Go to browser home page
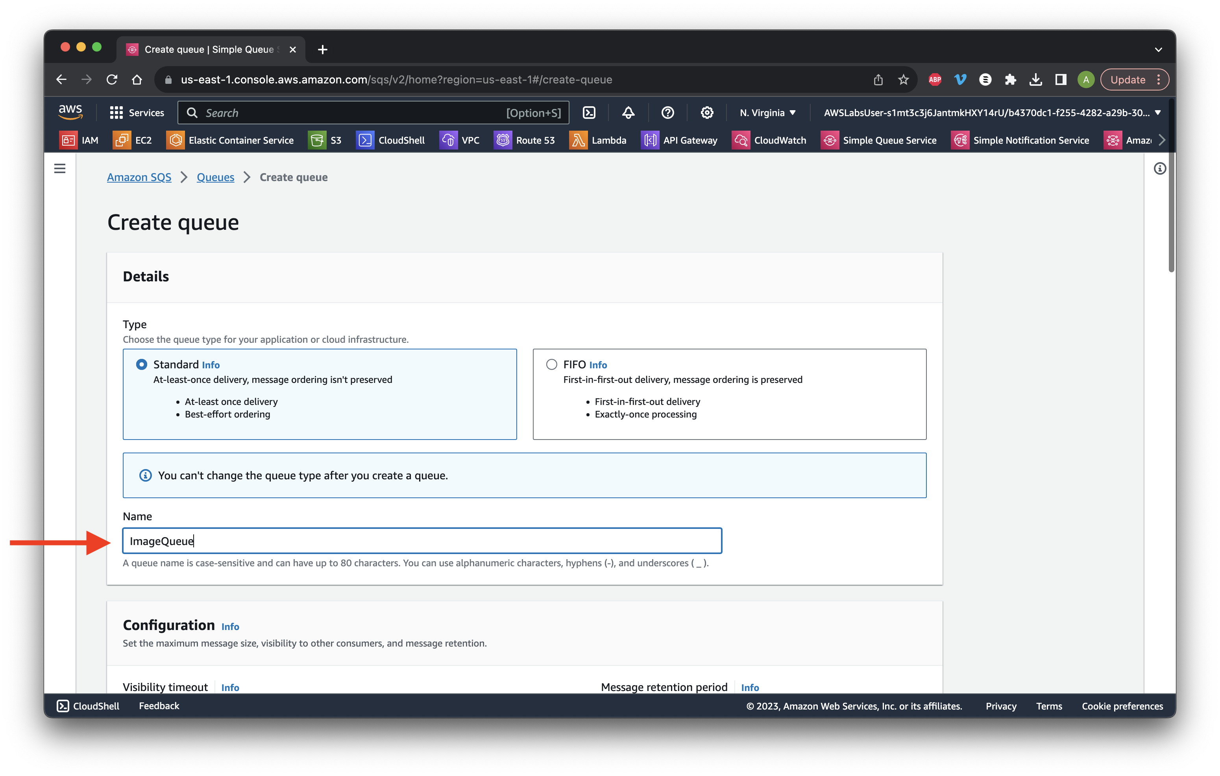 tap(137, 79)
